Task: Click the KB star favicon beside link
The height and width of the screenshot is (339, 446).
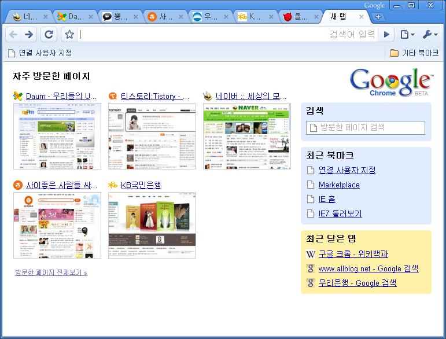Action: [113, 186]
